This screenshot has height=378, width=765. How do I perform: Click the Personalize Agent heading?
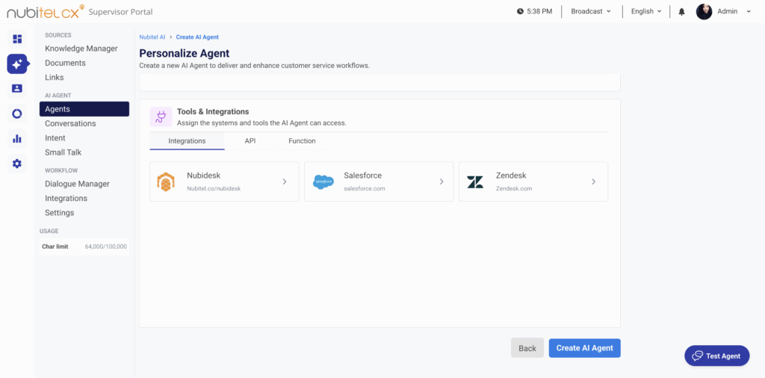(185, 53)
